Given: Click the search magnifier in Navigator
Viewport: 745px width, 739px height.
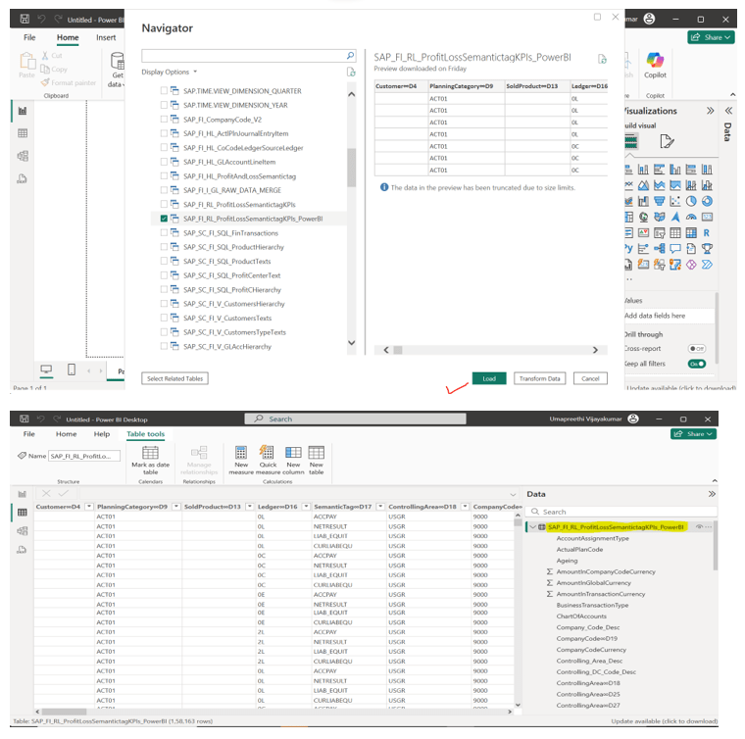Looking at the screenshot, I should click(x=350, y=56).
